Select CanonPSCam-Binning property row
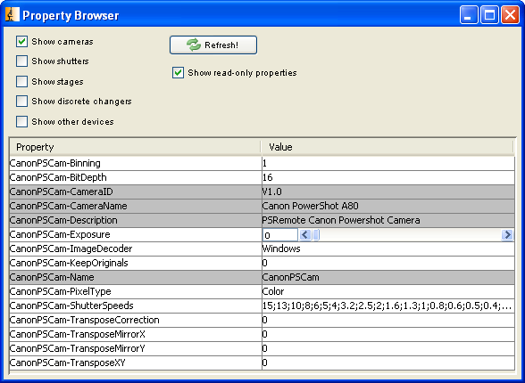The image size is (525, 383). click(x=136, y=163)
